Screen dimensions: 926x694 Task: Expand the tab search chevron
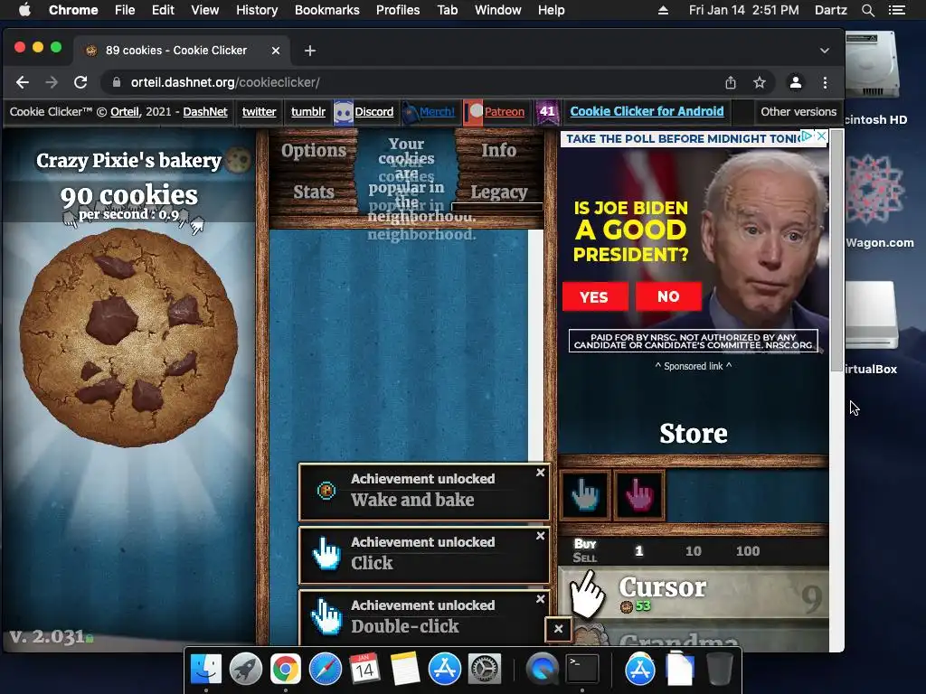tap(825, 51)
